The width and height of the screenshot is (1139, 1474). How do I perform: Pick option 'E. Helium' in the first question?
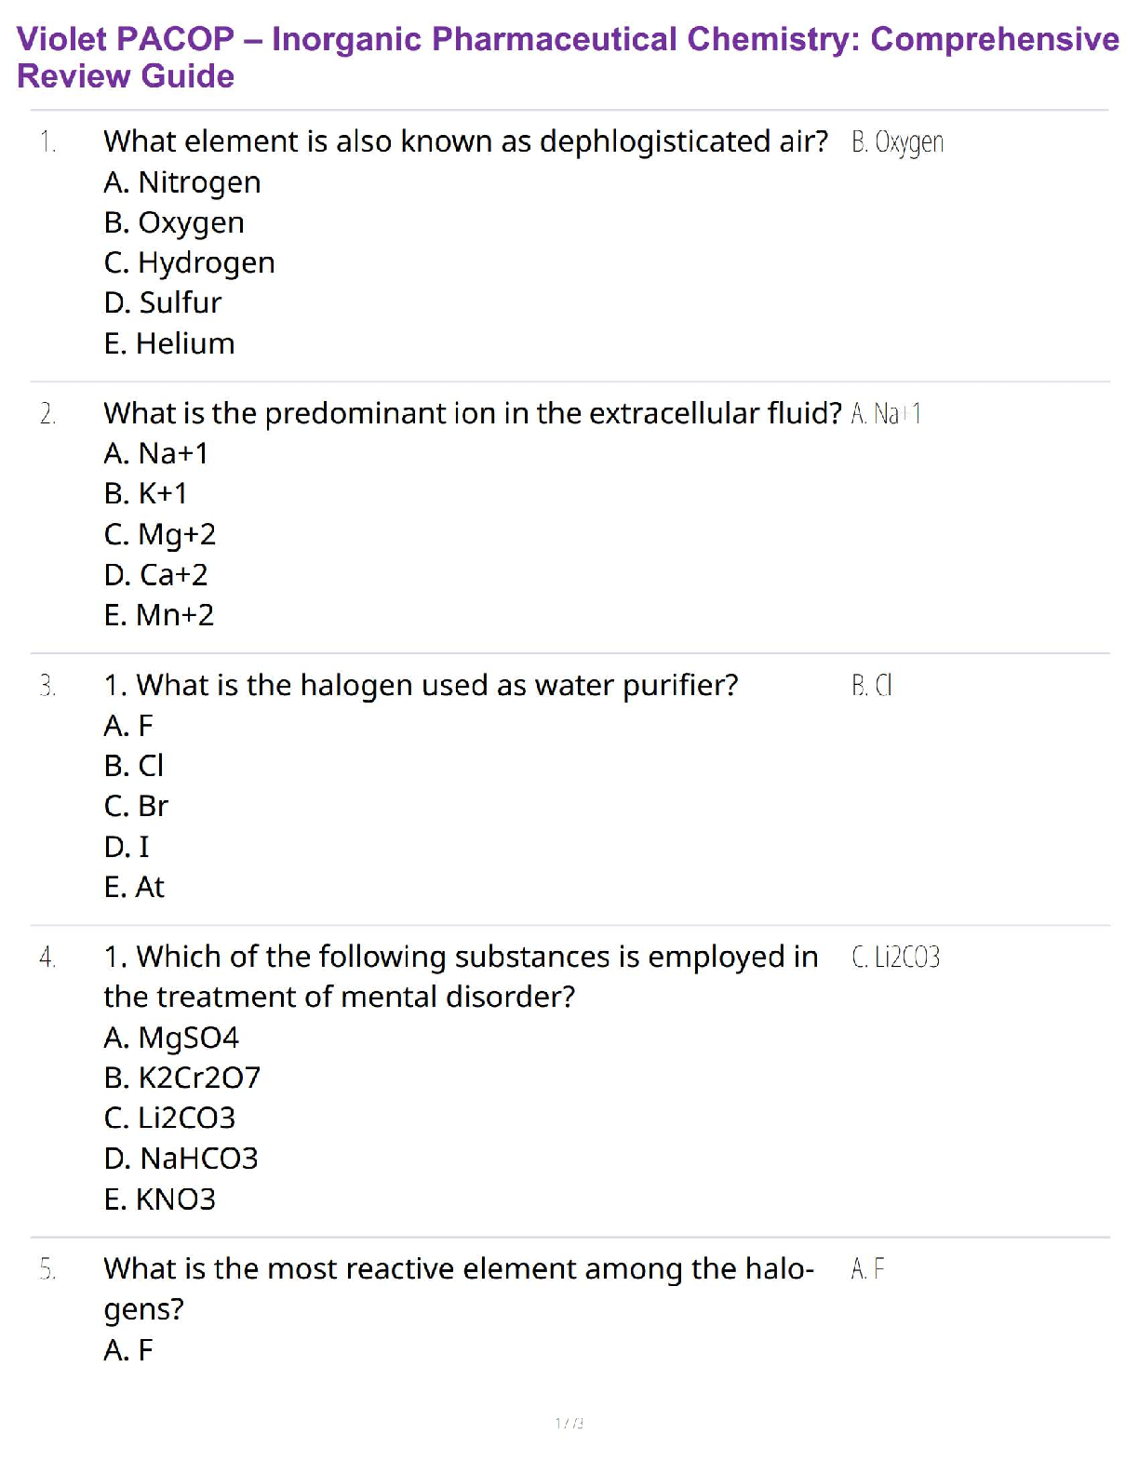(169, 343)
